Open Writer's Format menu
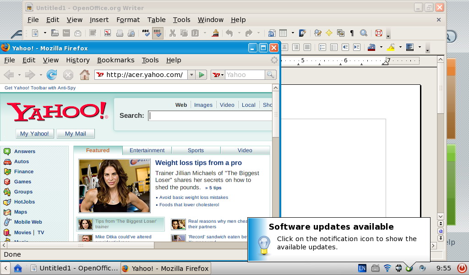This screenshot has height=275, width=469. coord(128,20)
